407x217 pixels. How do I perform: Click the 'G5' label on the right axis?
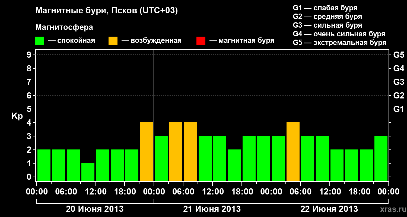[399, 55]
